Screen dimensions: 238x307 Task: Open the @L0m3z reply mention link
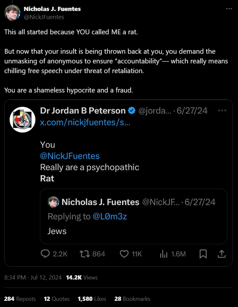[109, 216]
